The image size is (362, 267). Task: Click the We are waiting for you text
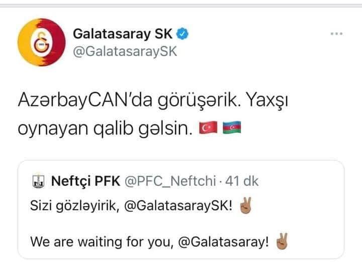(102, 242)
